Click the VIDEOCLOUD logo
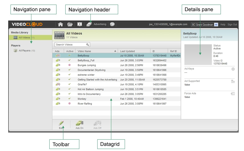The height and width of the screenshot is (151, 244). coord(27,24)
